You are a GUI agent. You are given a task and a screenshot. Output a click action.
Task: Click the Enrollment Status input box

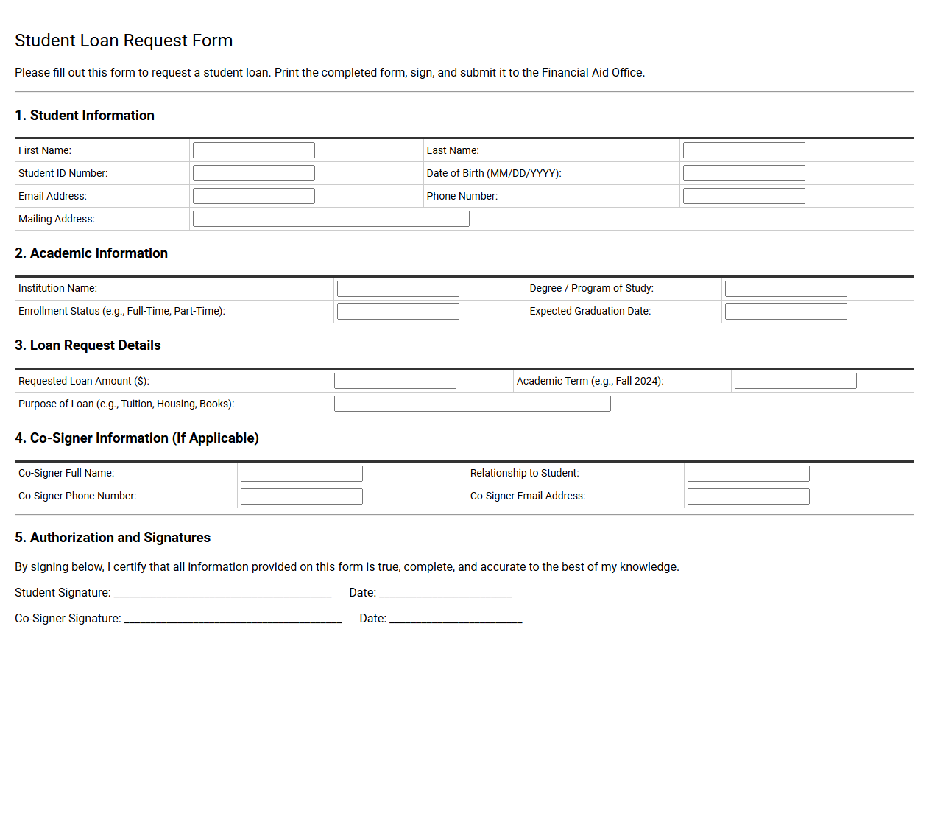click(x=398, y=312)
